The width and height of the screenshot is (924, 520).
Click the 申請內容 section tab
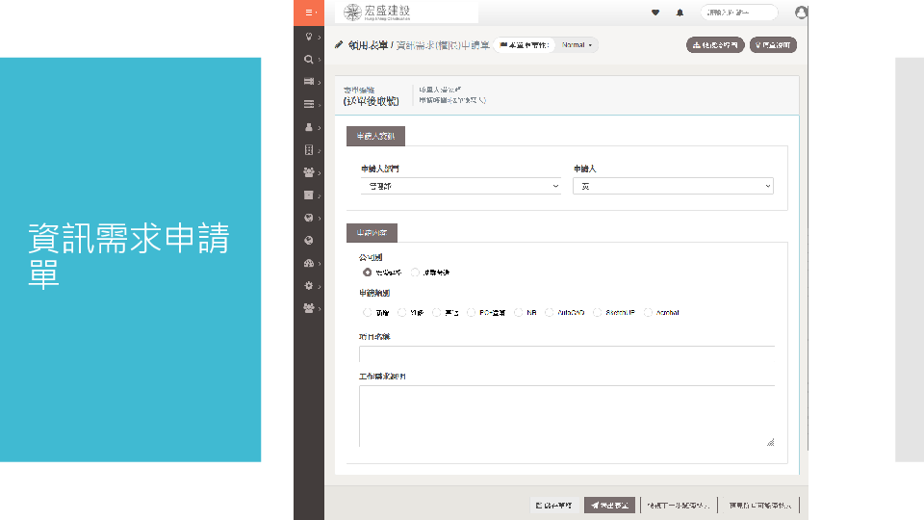click(372, 233)
